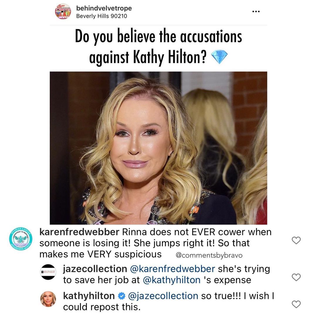Follow the @jazecollection mention link

point(163,296)
